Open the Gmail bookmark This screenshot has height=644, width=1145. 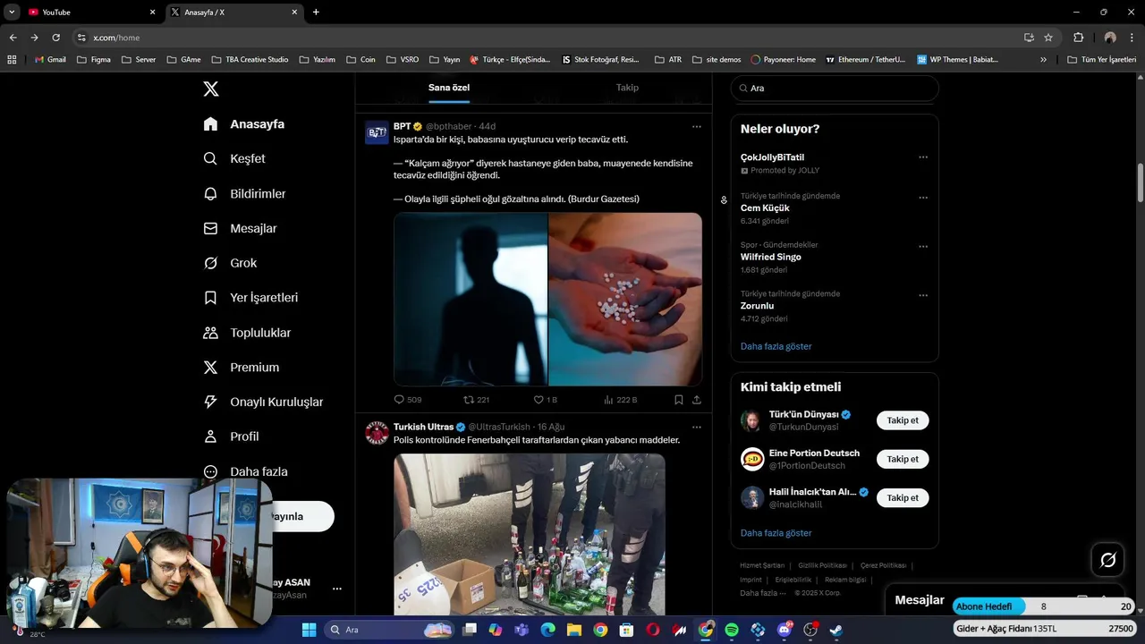coord(50,60)
